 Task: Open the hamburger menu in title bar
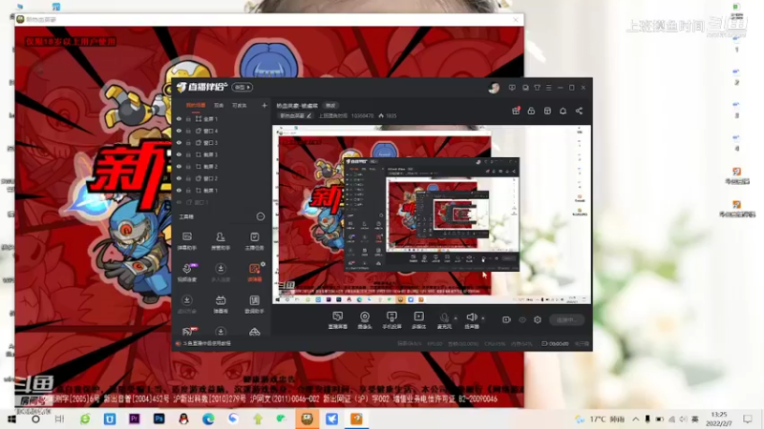[x=548, y=88]
